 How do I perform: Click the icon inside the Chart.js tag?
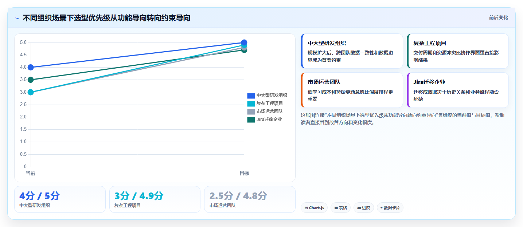[307, 208]
